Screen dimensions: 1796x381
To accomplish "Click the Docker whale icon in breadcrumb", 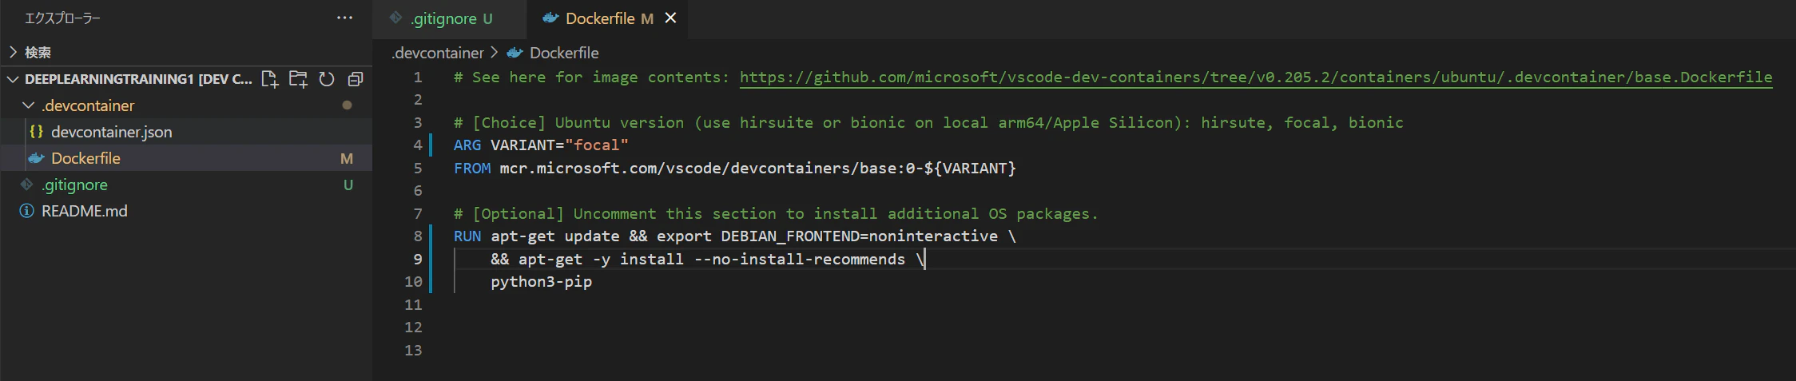I will 515,53.
